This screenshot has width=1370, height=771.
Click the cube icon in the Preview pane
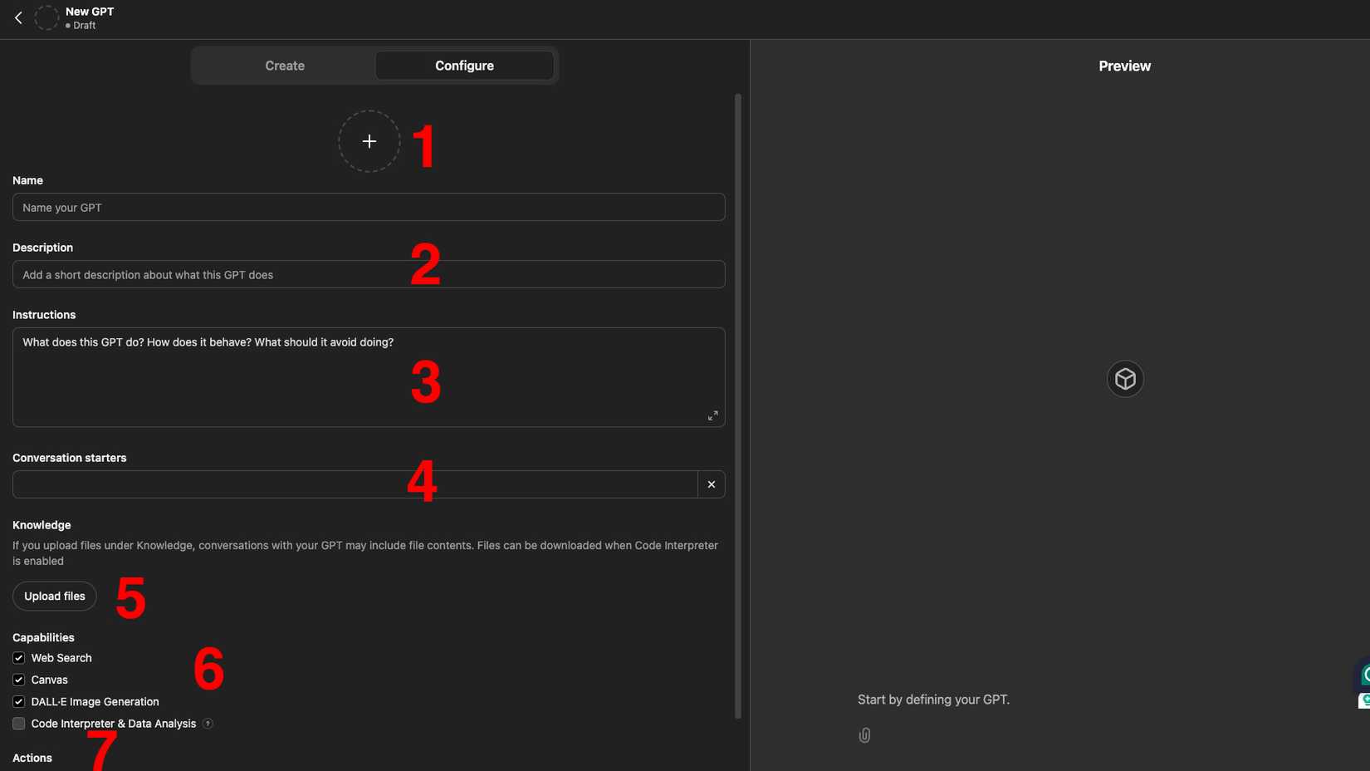coord(1125,378)
